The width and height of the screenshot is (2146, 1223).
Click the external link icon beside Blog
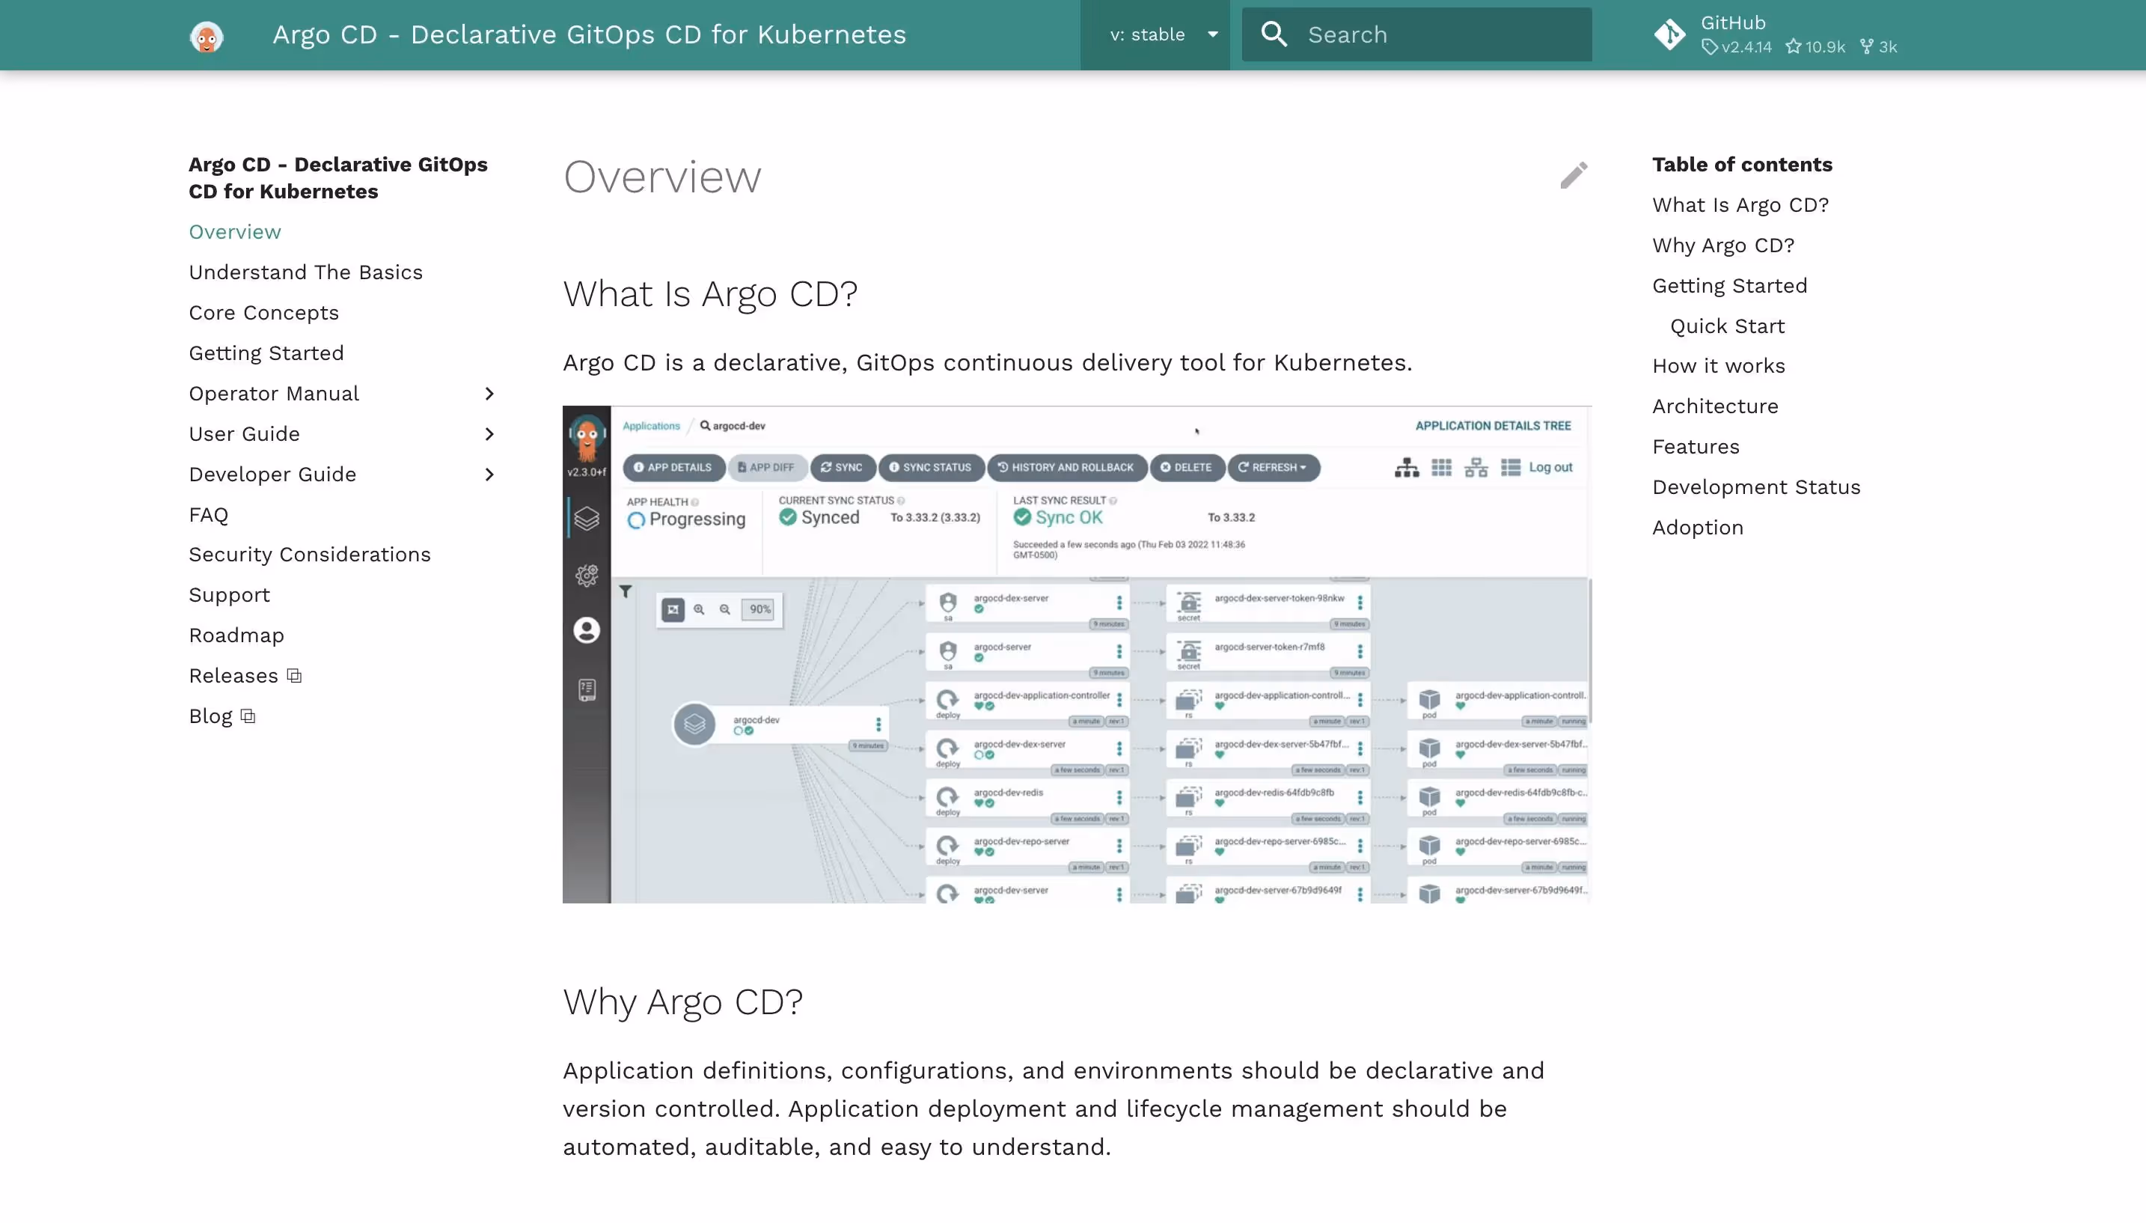click(246, 716)
